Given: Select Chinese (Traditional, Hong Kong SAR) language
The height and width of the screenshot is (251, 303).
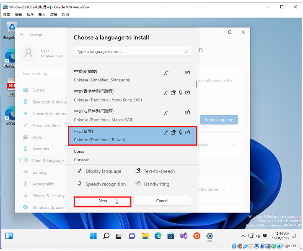Looking at the screenshot, I should 132,96.
